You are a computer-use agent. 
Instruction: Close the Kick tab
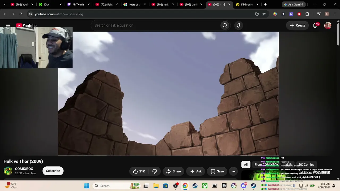(x=61, y=5)
